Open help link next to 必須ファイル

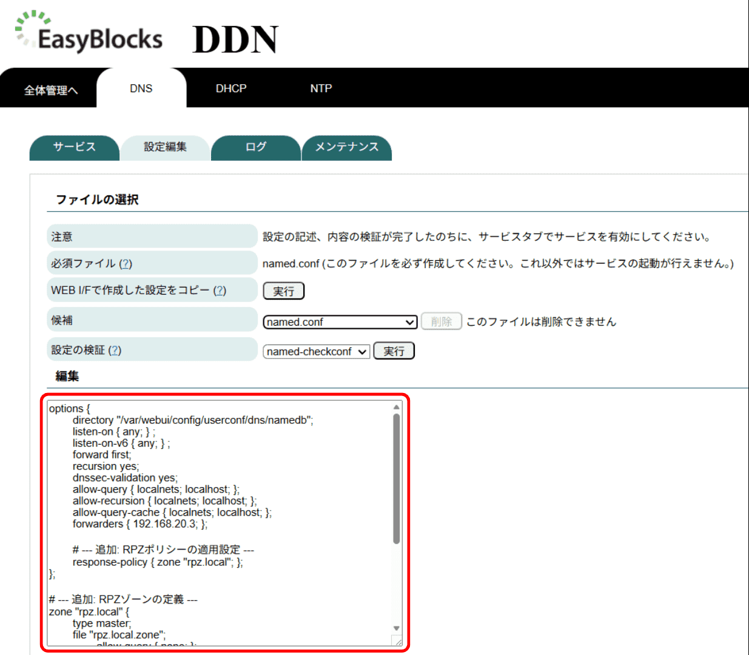126,264
